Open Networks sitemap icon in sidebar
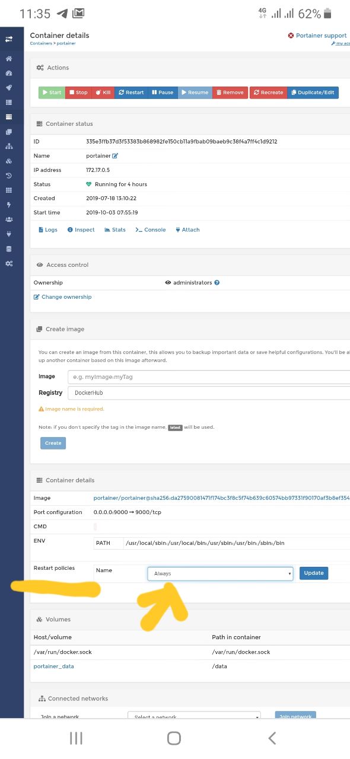 point(9,146)
